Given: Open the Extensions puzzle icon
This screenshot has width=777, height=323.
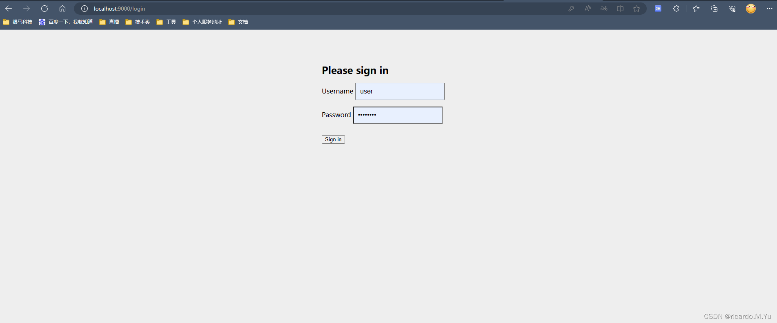Looking at the screenshot, I should [x=676, y=9].
